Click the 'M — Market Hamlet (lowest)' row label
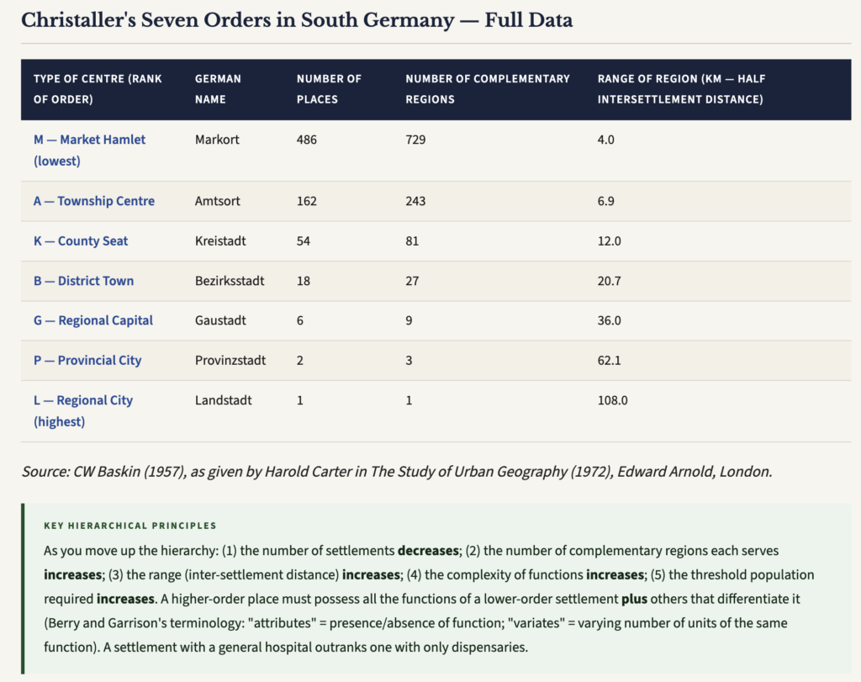Screen dimensions: 861x682 tap(89, 150)
